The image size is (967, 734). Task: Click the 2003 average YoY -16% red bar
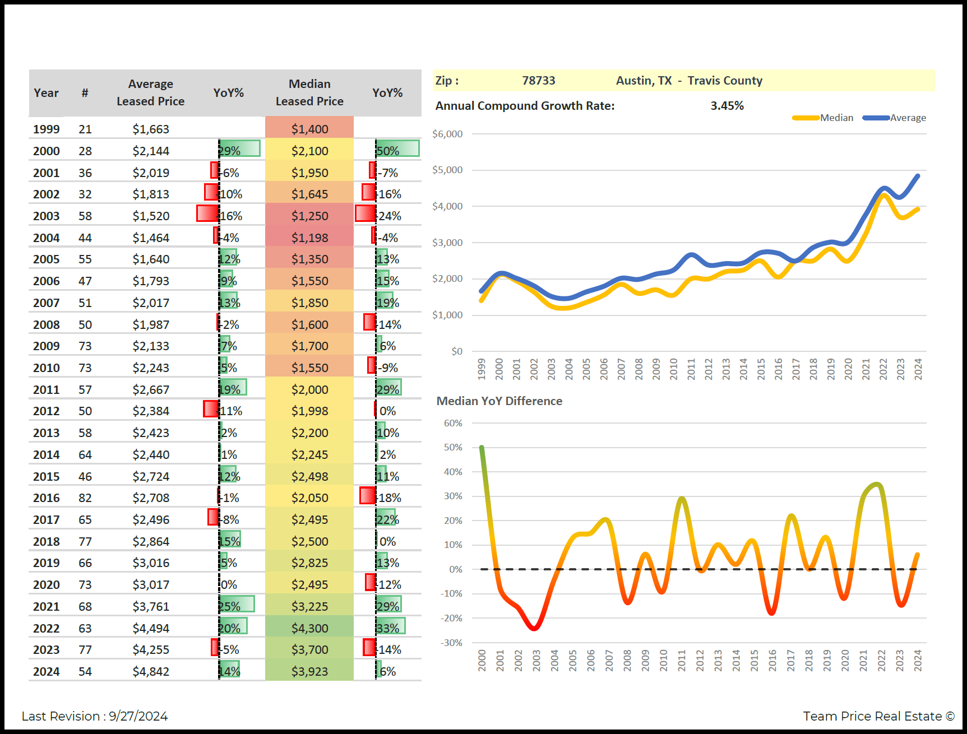(x=208, y=214)
